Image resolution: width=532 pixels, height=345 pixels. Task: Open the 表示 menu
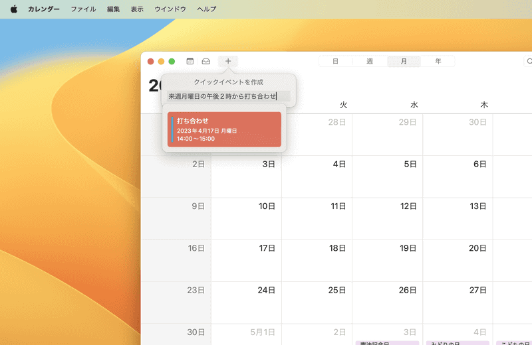click(x=137, y=9)
